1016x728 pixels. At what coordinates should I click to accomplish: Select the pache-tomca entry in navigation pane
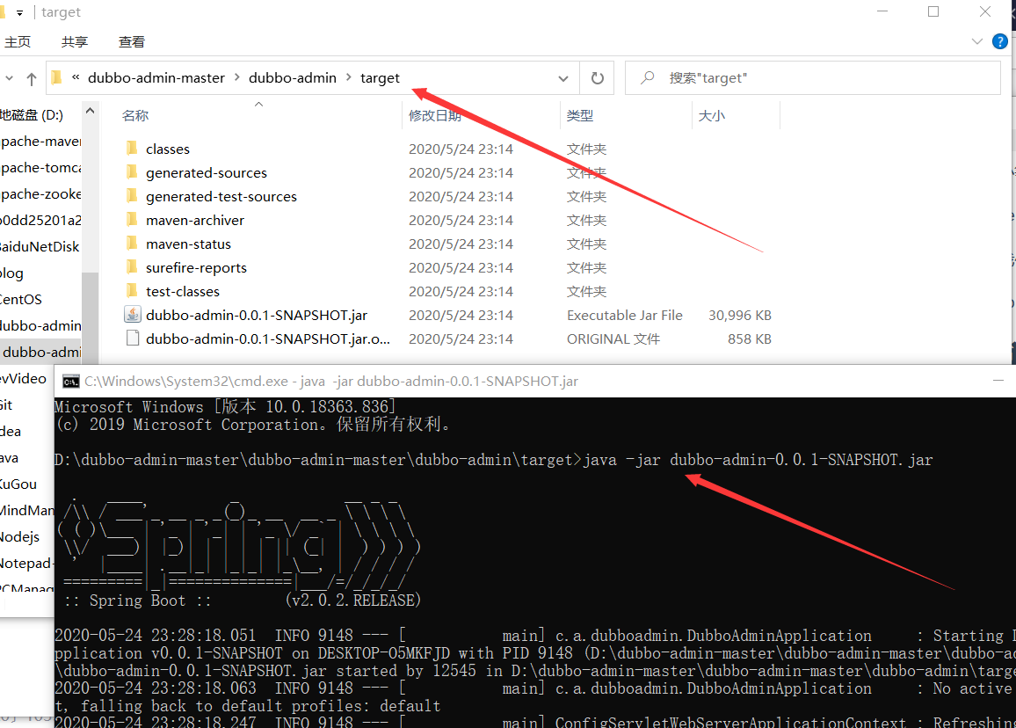(40, 167)
